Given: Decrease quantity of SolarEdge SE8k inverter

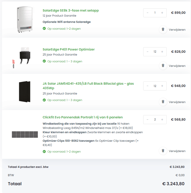Looking at the screenshot, I should pos(148,13).
